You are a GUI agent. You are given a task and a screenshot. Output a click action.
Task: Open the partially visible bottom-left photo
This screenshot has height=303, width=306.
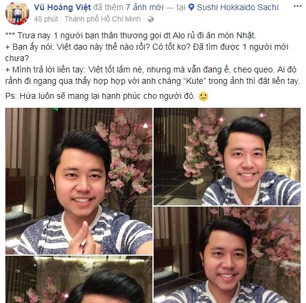79,280
